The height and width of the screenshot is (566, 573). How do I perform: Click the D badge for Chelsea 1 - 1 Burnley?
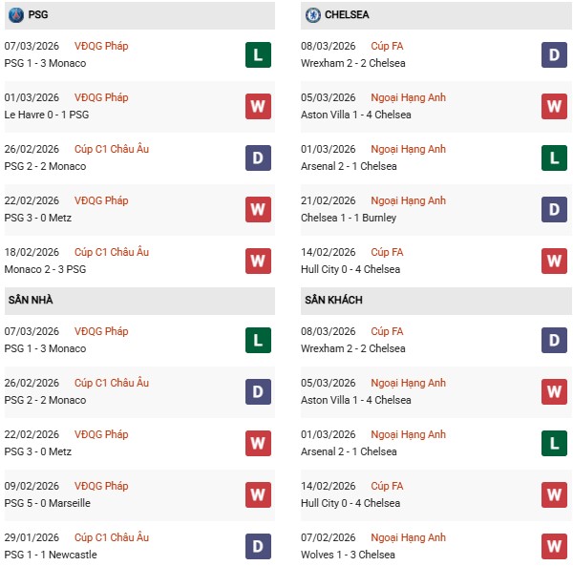click(554, 209)
